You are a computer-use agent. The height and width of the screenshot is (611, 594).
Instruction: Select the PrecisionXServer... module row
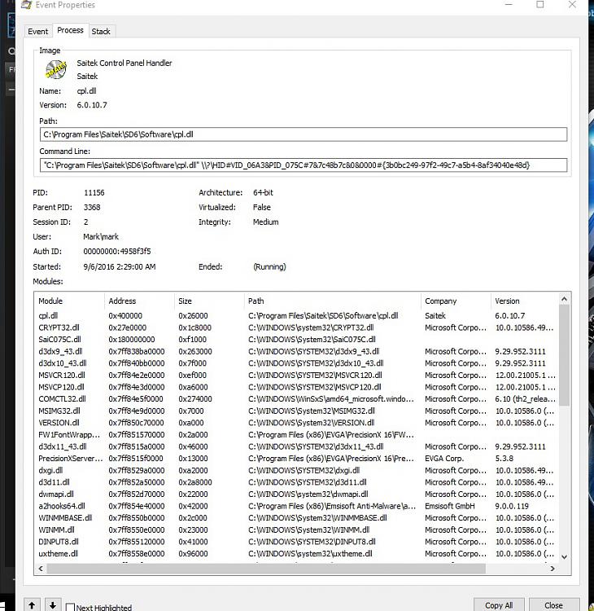297,458
